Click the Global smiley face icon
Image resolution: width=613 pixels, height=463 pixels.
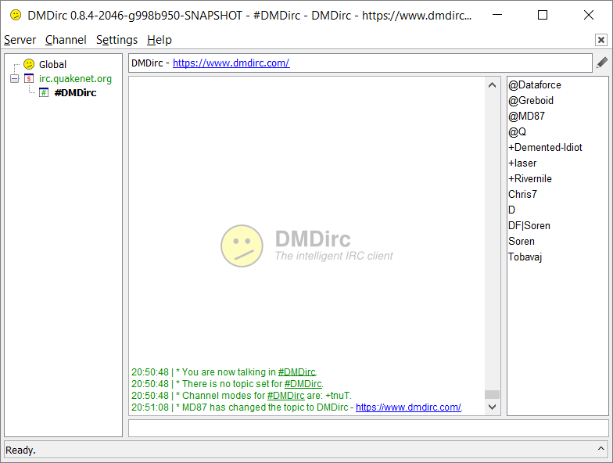coord(29,64)
